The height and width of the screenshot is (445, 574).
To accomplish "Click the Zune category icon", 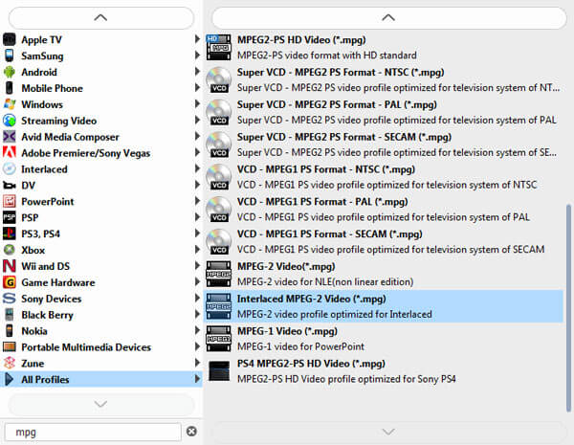I will [10, 364].
